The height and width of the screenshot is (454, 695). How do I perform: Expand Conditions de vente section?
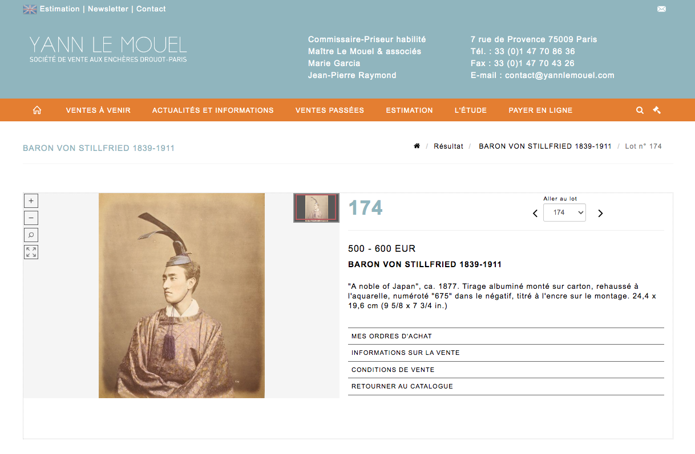click(x=506, y=370)
